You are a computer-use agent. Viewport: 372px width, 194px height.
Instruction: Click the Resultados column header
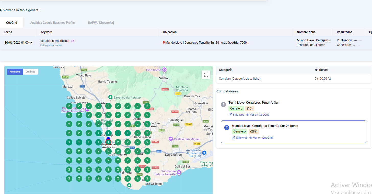pos(344,32)
